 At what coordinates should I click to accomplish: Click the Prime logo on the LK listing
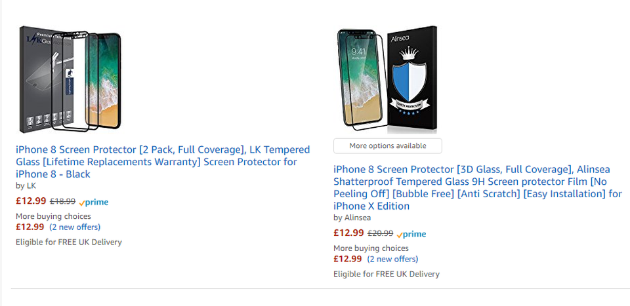[x=94, y=202]
